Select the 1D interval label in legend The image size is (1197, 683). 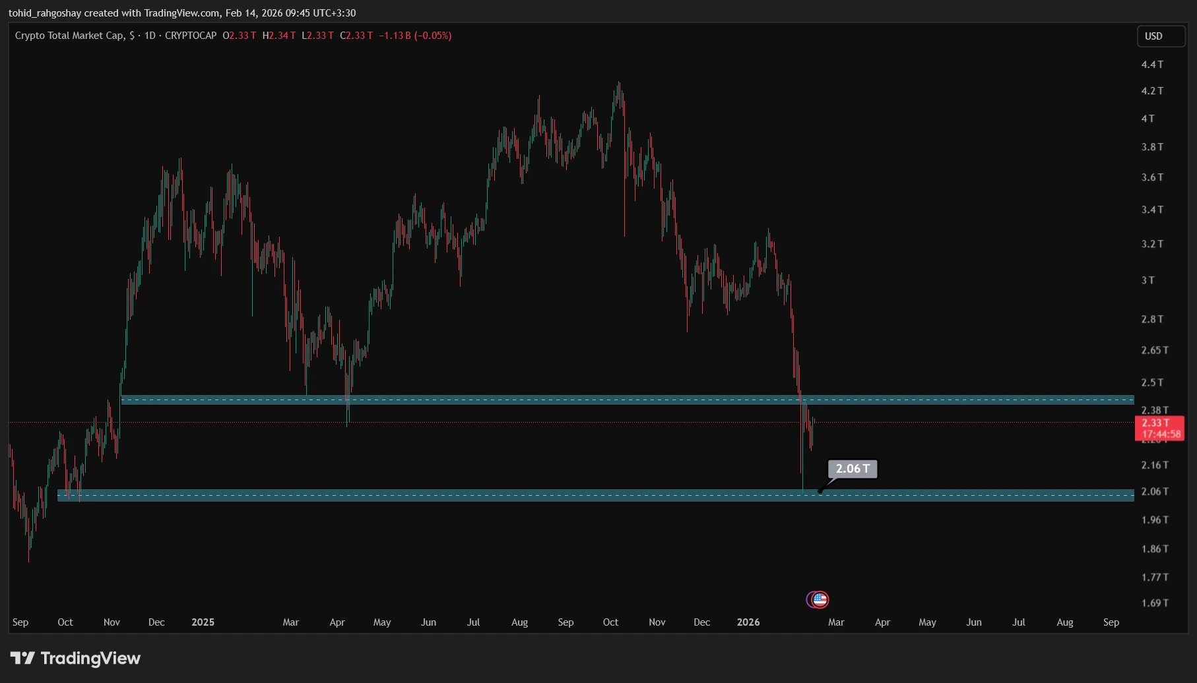150,36
